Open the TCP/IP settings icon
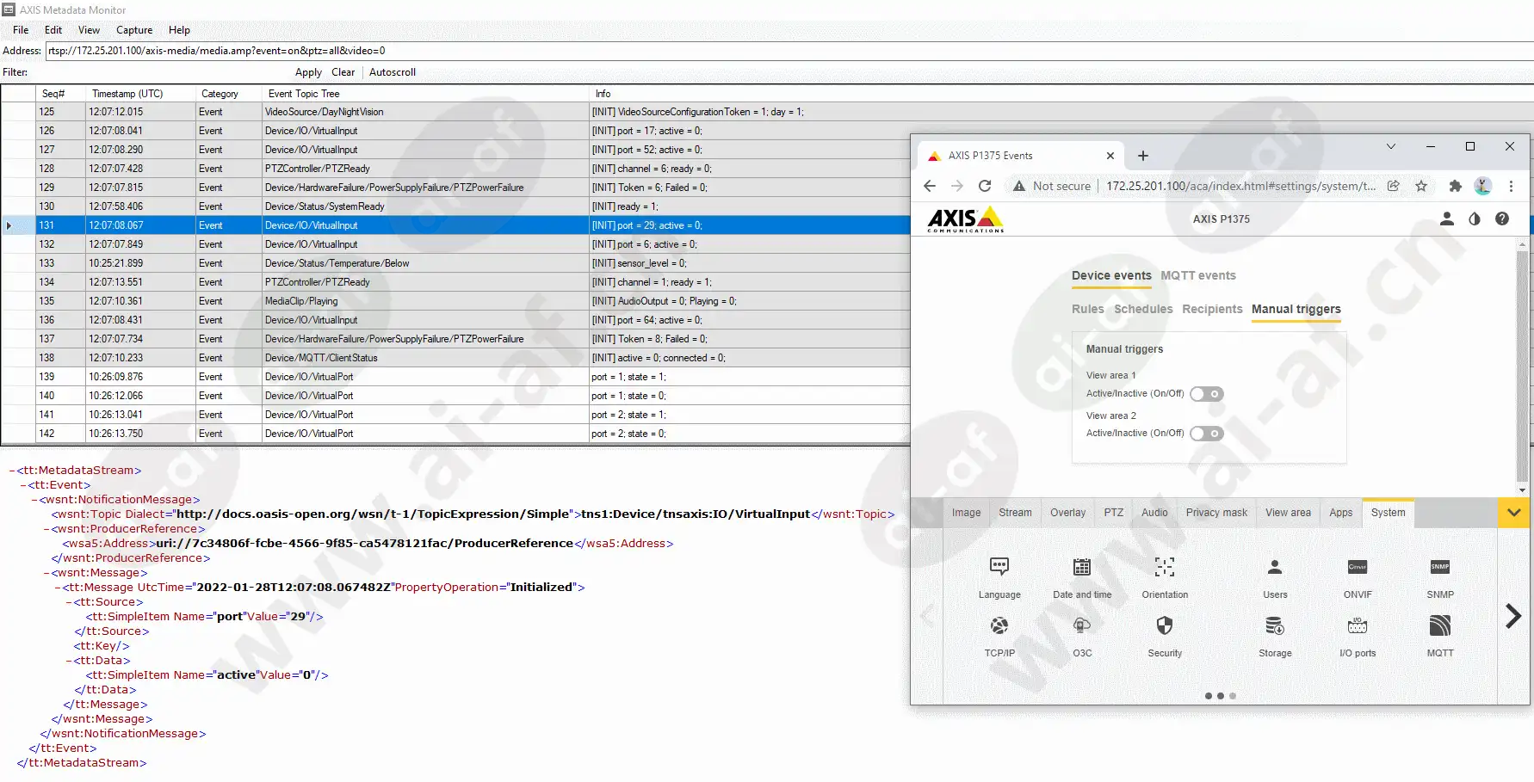Screen dimensions: 1534x782 point(999,625)
